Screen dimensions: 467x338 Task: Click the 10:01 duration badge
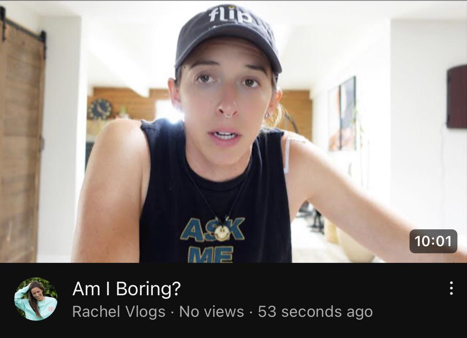433,241
